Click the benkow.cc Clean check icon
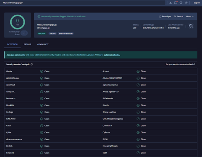The image size is (202, 157). point(41,99)
